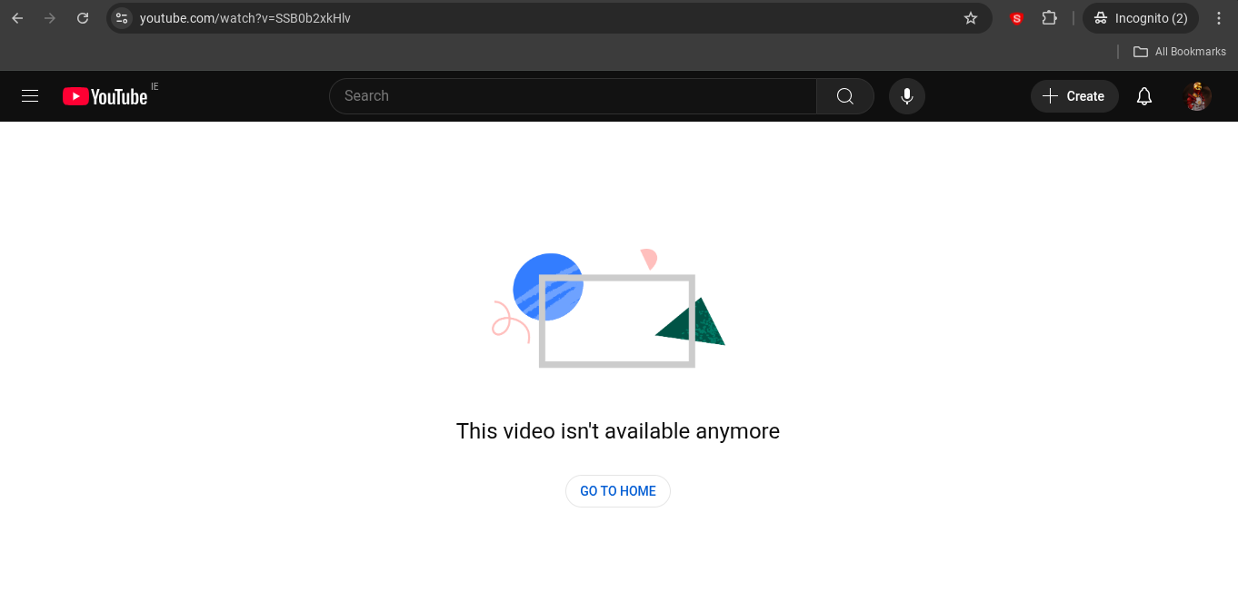Go forward one page
The image size is (1238, 611).
pos(50,18)
